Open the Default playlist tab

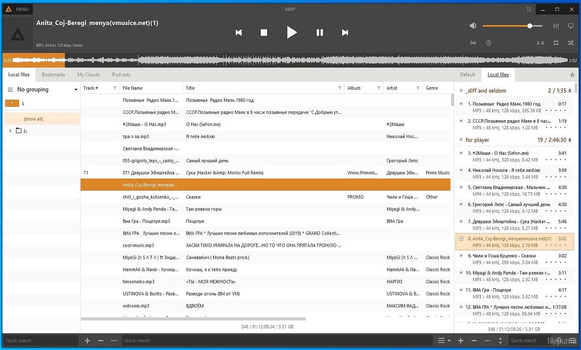click(467, 75)
